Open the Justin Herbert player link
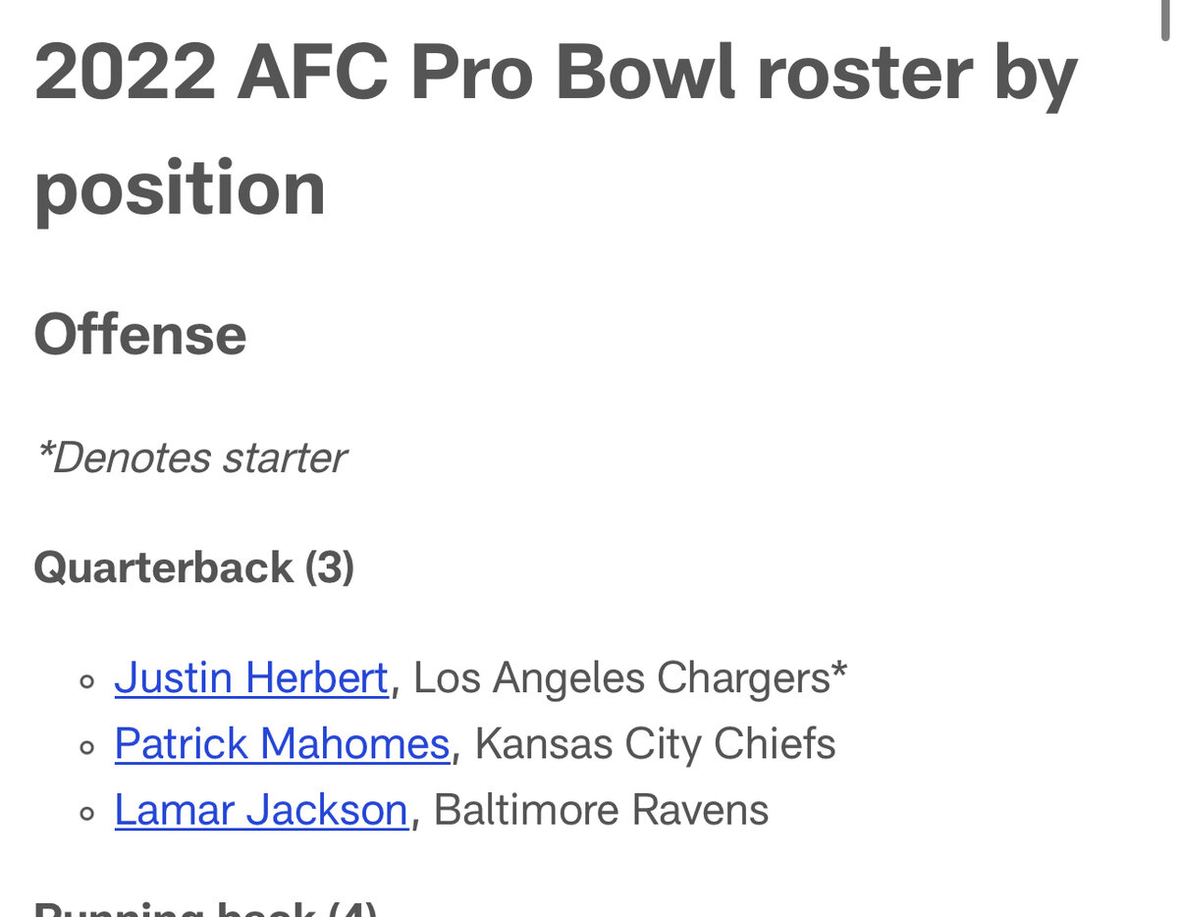This screenshot has width=1178, height=917. (x=251, y=678)
